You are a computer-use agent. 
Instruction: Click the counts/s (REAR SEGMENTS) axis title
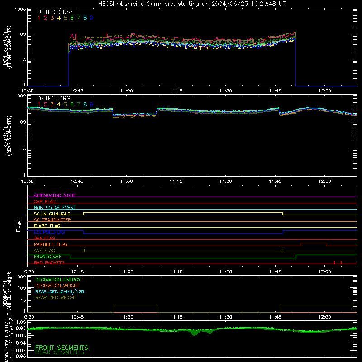7,136
